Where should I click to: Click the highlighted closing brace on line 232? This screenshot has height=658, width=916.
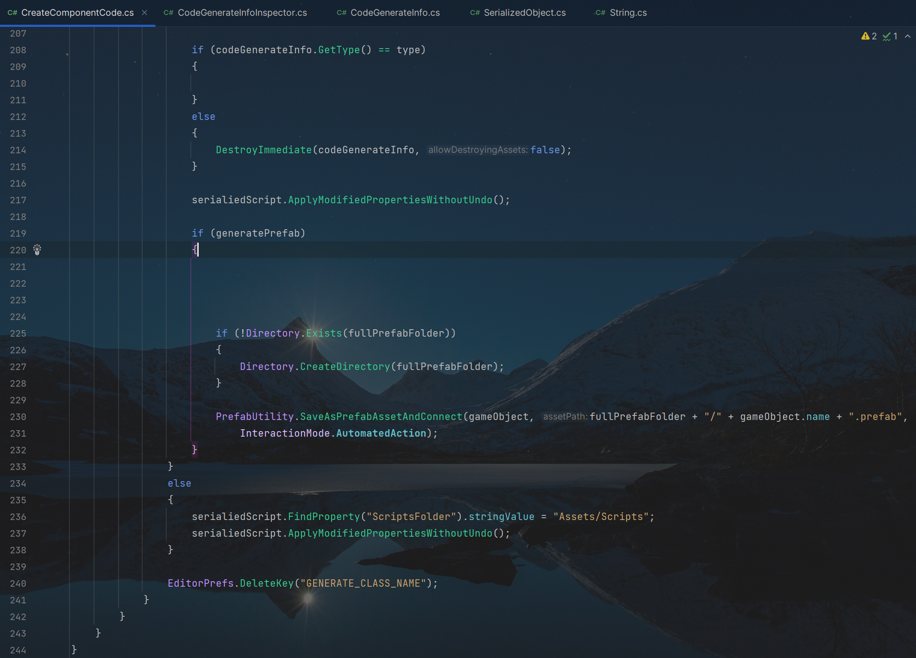pyautogui.click(x=194, y=450)
